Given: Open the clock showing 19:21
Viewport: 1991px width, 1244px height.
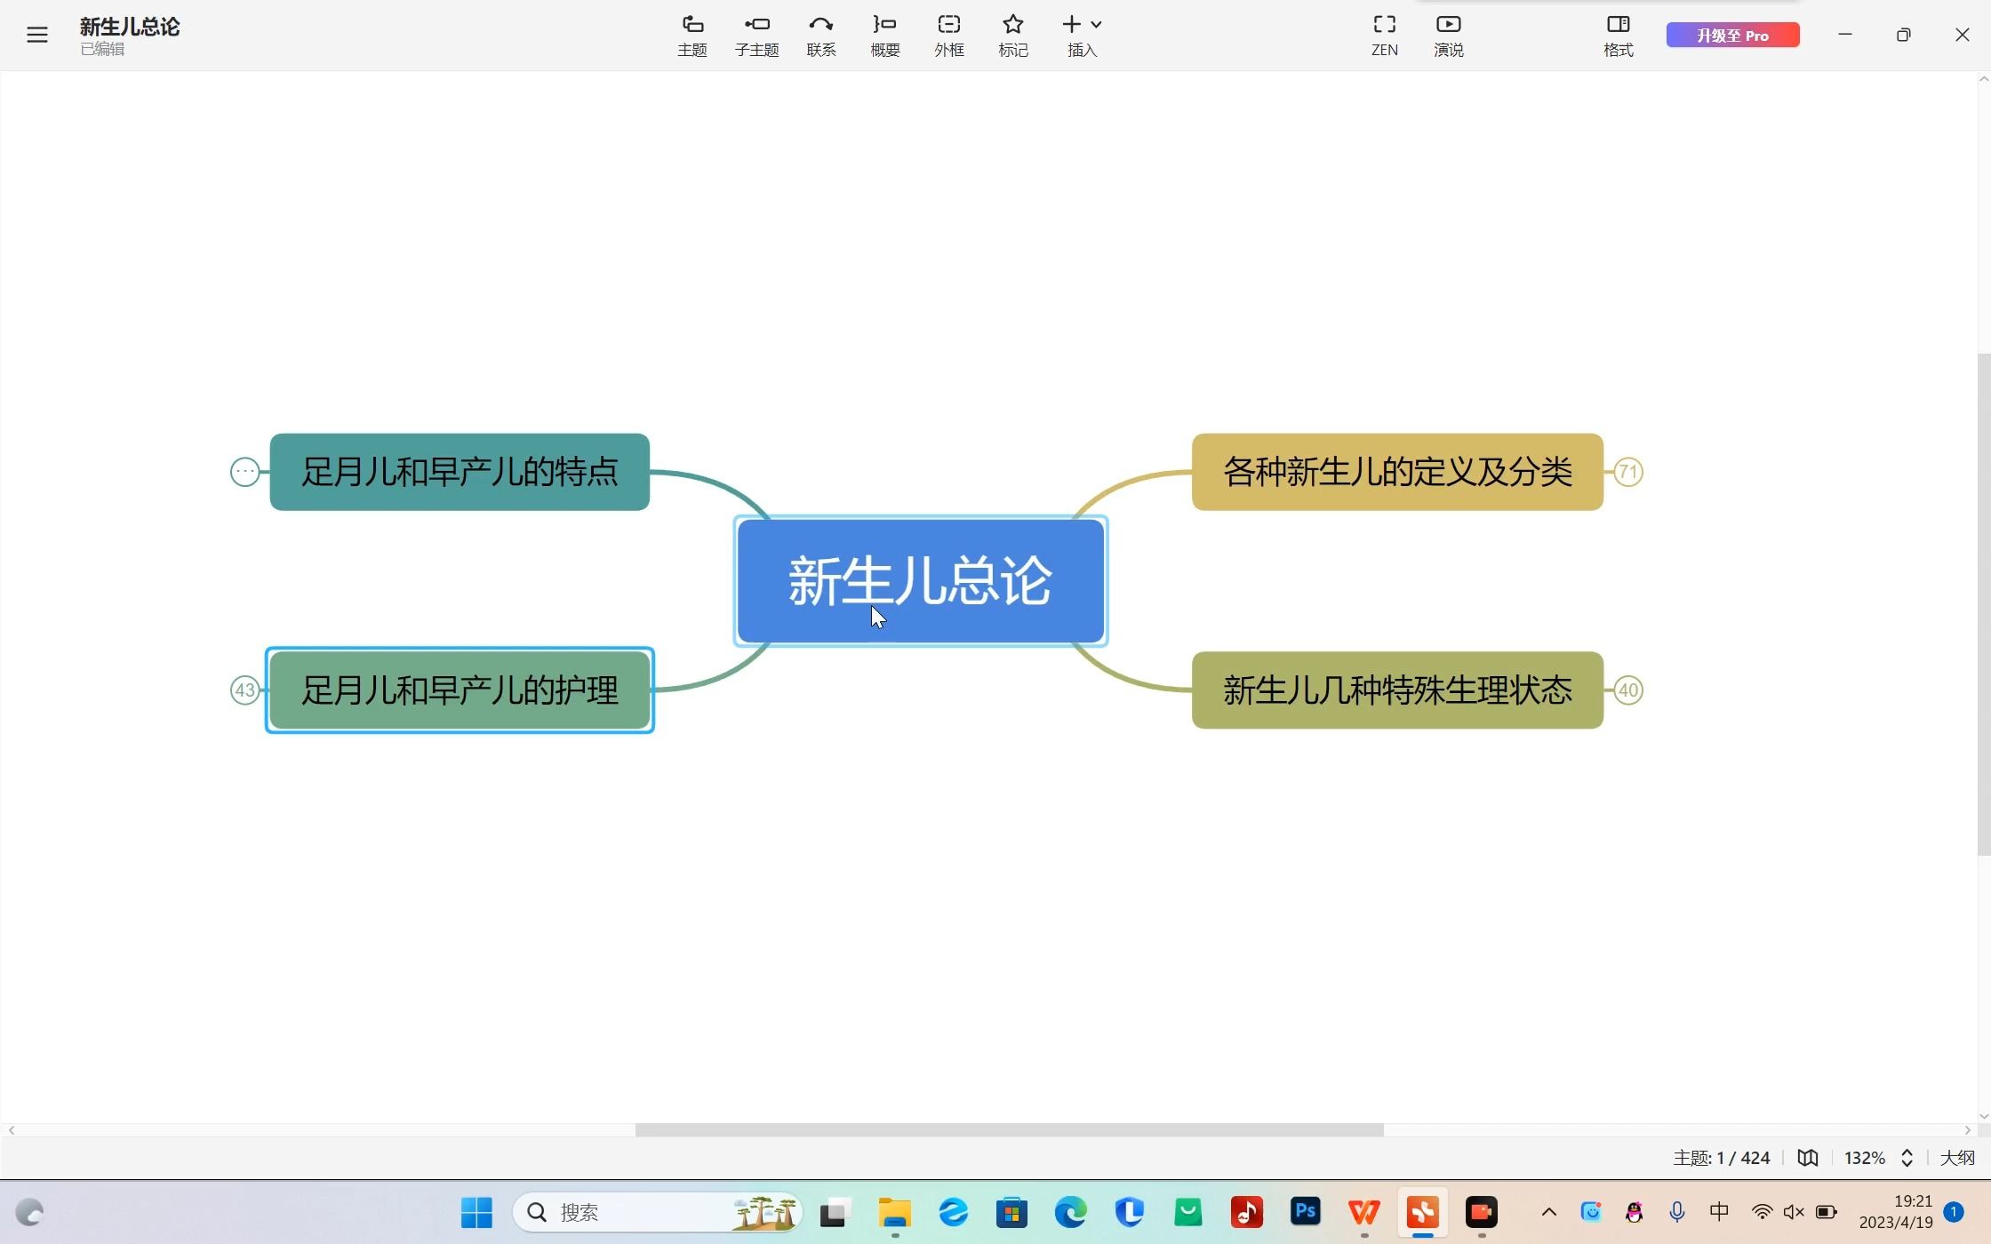Looking at the screenshot, I should coord(1896,1212).
